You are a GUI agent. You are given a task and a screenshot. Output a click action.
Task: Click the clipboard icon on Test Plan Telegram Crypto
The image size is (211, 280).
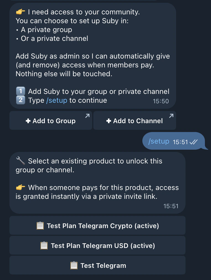(x=40, y=226)
